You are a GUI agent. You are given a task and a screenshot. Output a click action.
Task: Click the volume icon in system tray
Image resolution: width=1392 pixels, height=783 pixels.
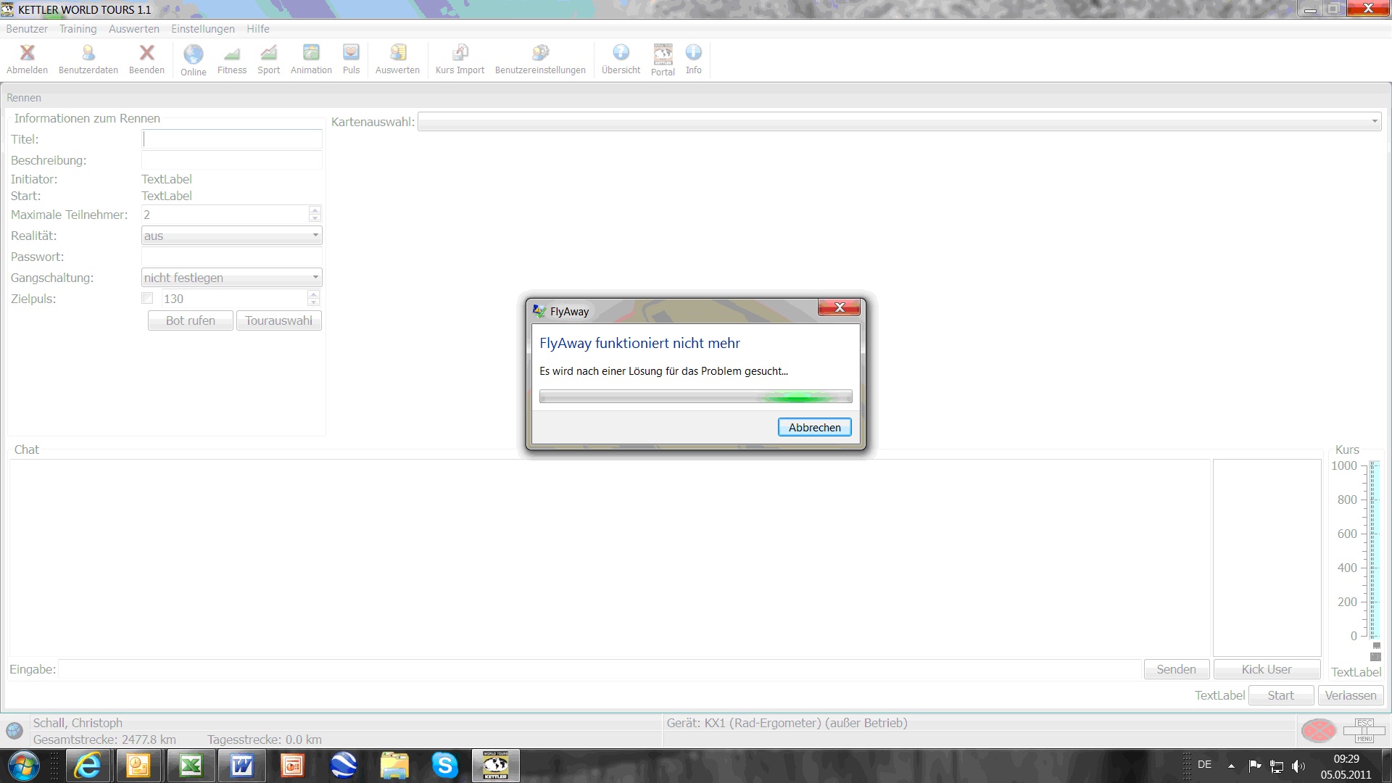point(1298,766)
